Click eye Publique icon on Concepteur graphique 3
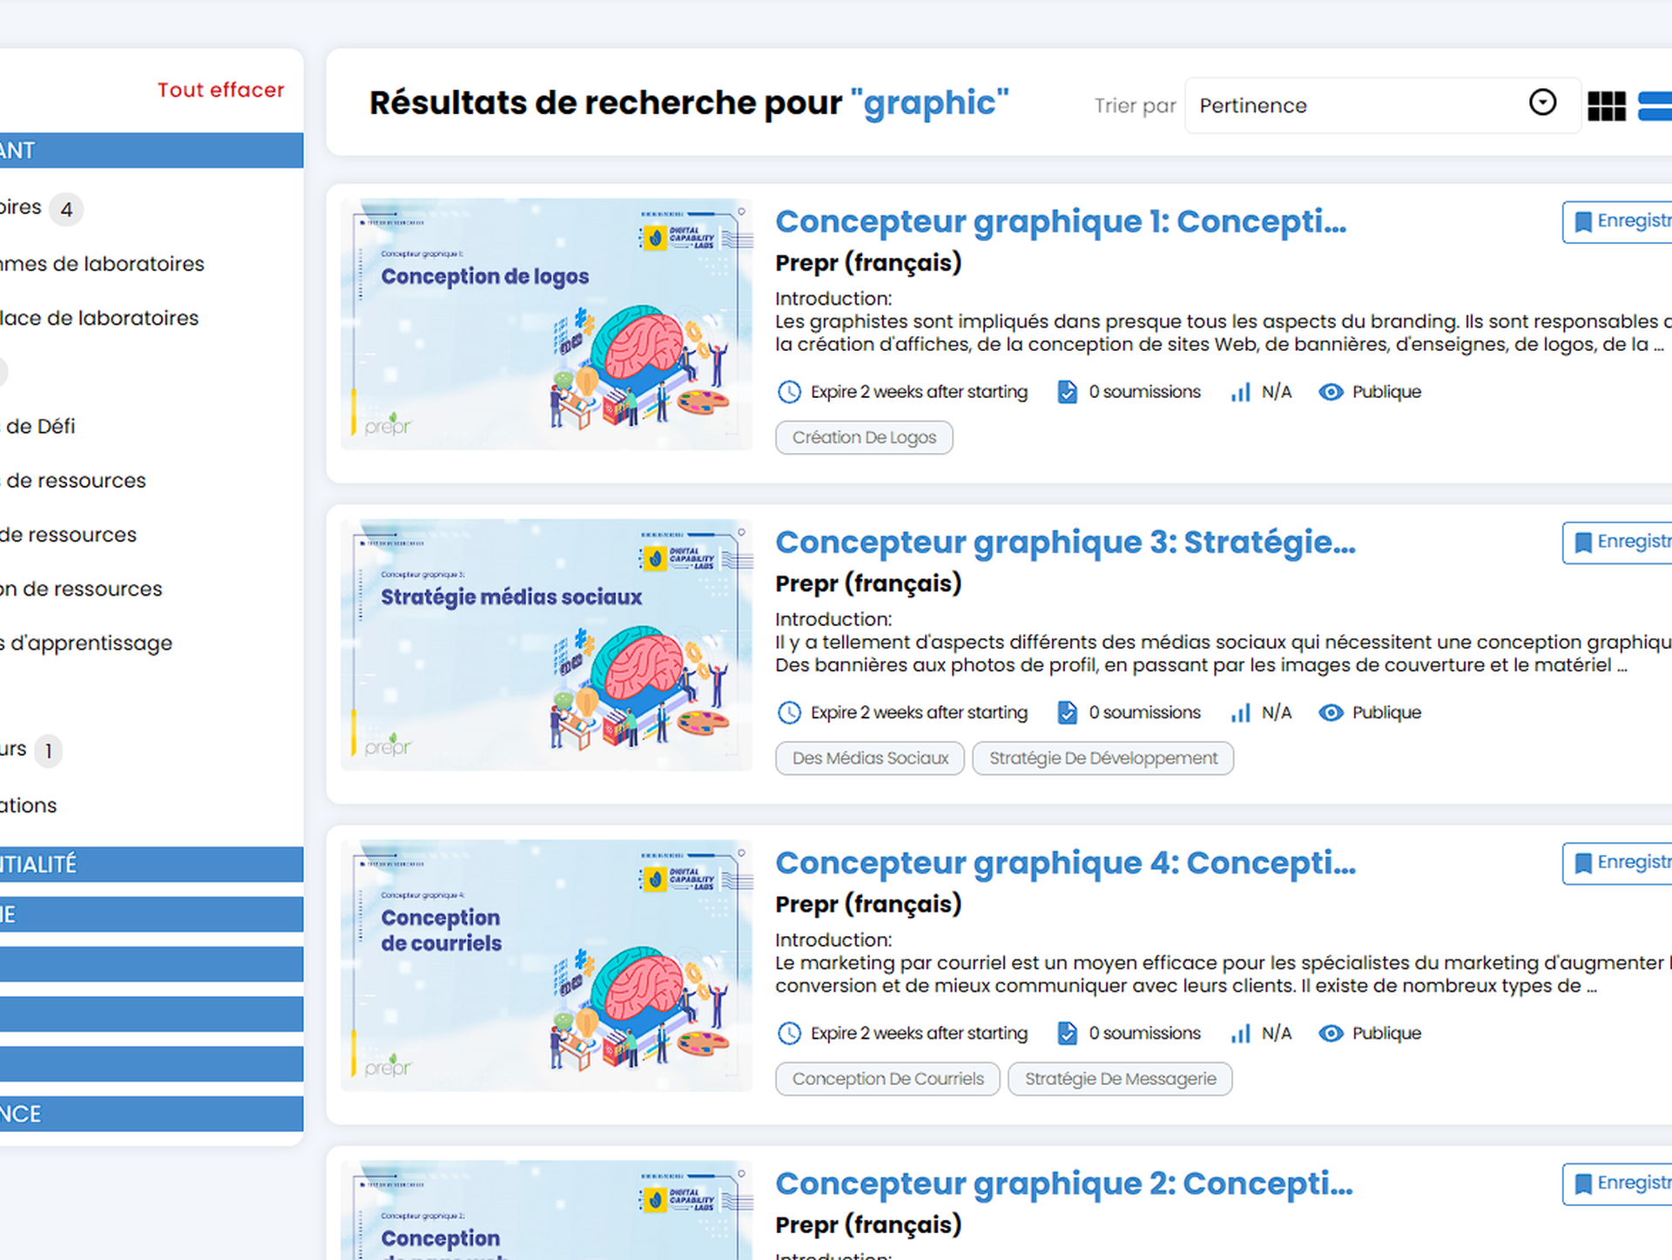The width and height of the screenshot is (1672, 1260). pos(1331,712)
